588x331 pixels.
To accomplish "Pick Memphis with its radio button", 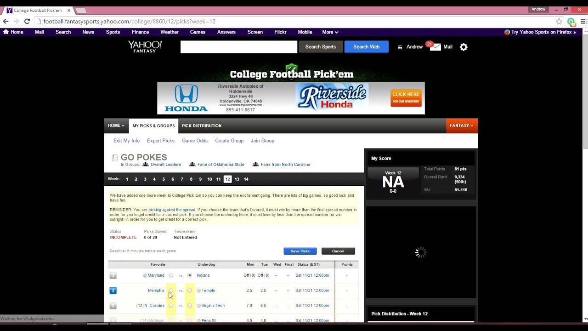I will [171, 291].
